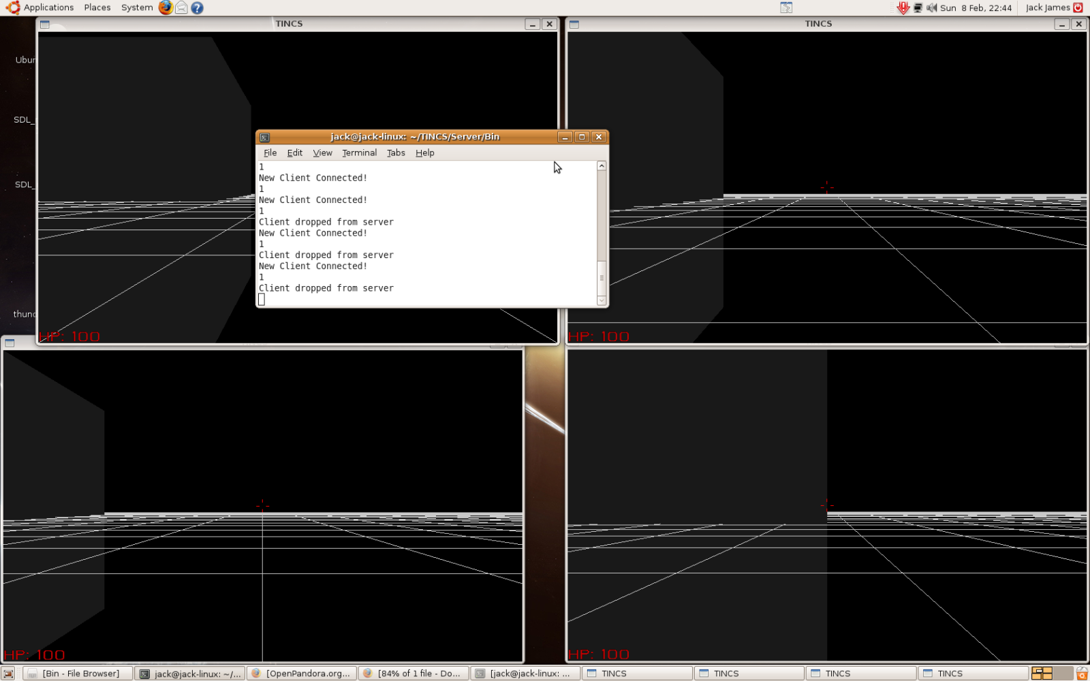The height and width of the screenshot is (681, 1090).
Task: Click the blue help question mark icon
Action: pos(197,7)
